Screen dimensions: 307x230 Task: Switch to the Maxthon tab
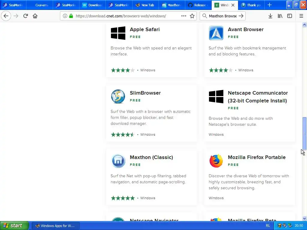(x=172, y=5)
